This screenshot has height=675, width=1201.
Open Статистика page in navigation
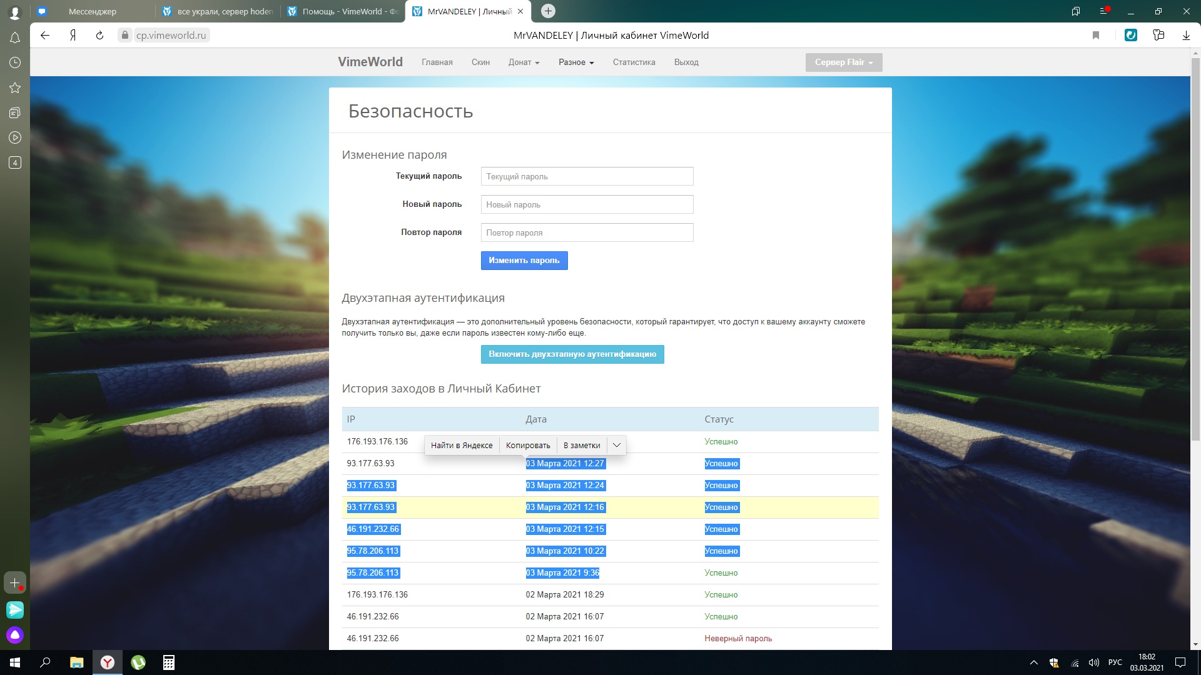pyautogui.click(x=634, y=62)
